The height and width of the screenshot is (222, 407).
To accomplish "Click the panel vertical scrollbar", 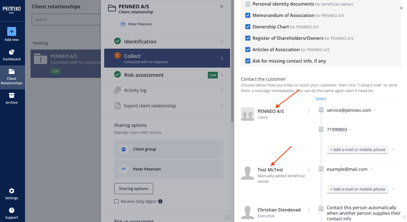I will [x=232, y=61].
